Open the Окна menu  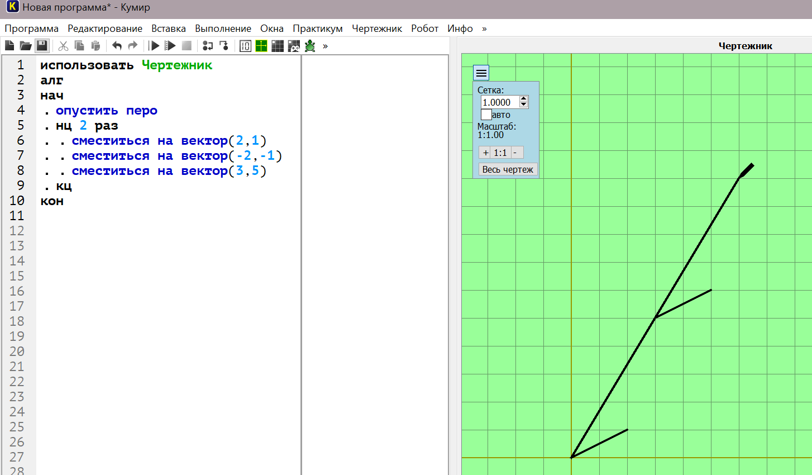272,28
